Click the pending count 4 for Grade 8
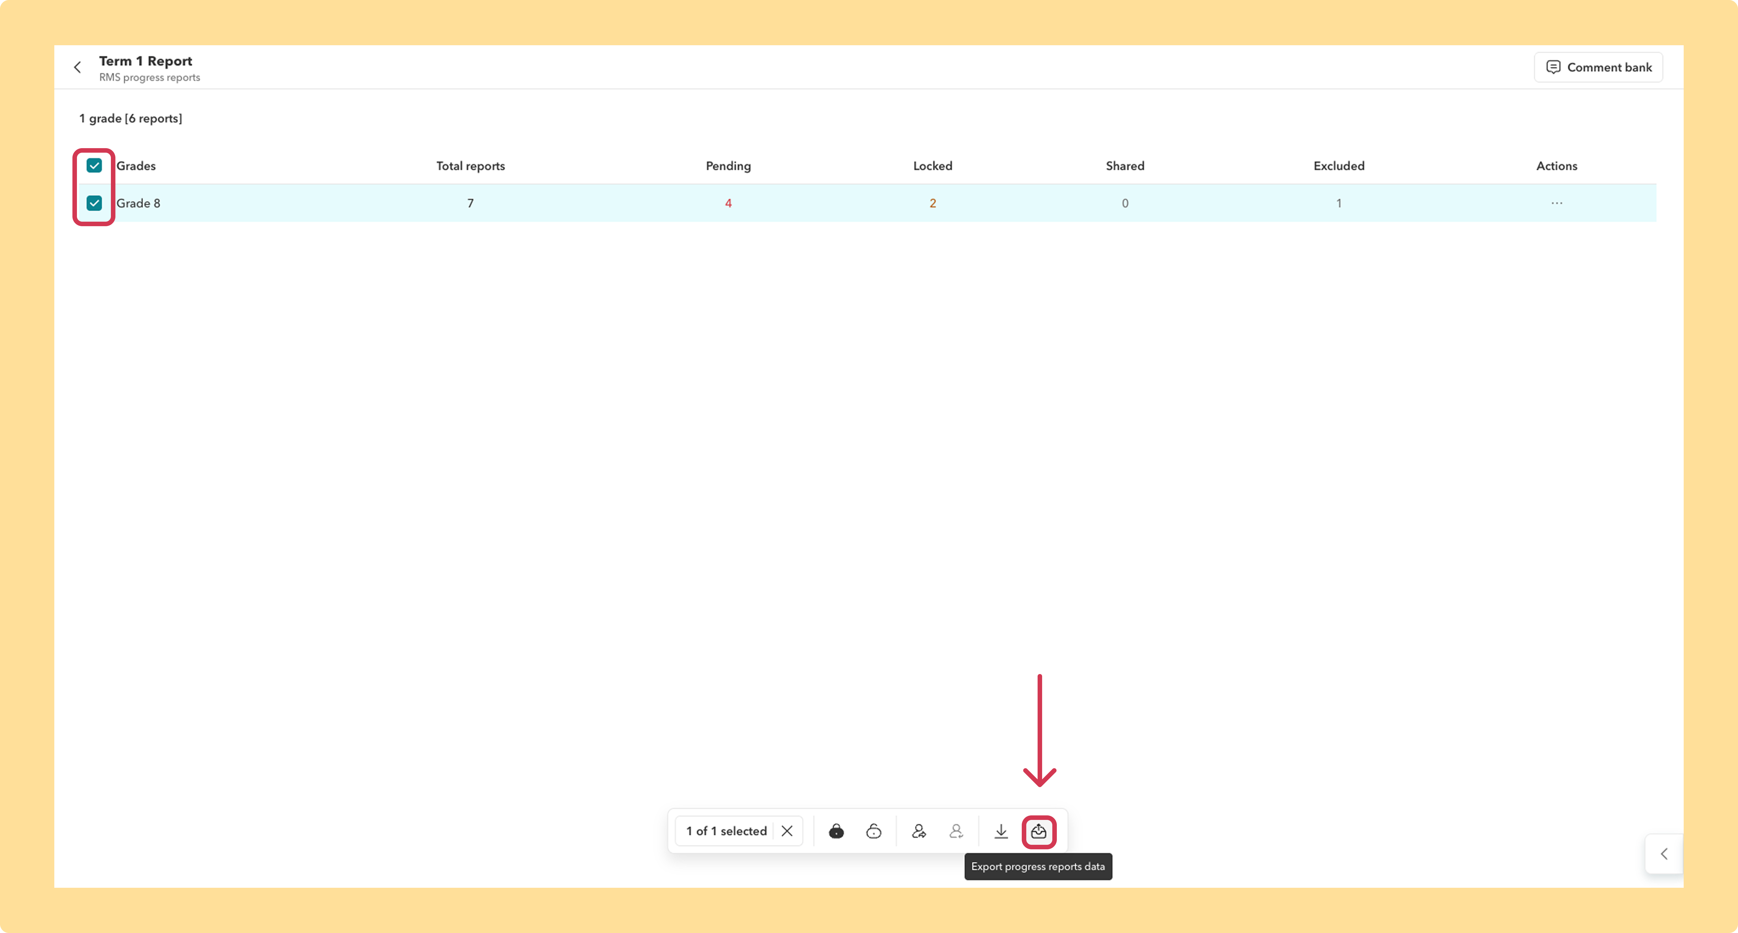The image size is (1738, 933). (x=728, y=203)
